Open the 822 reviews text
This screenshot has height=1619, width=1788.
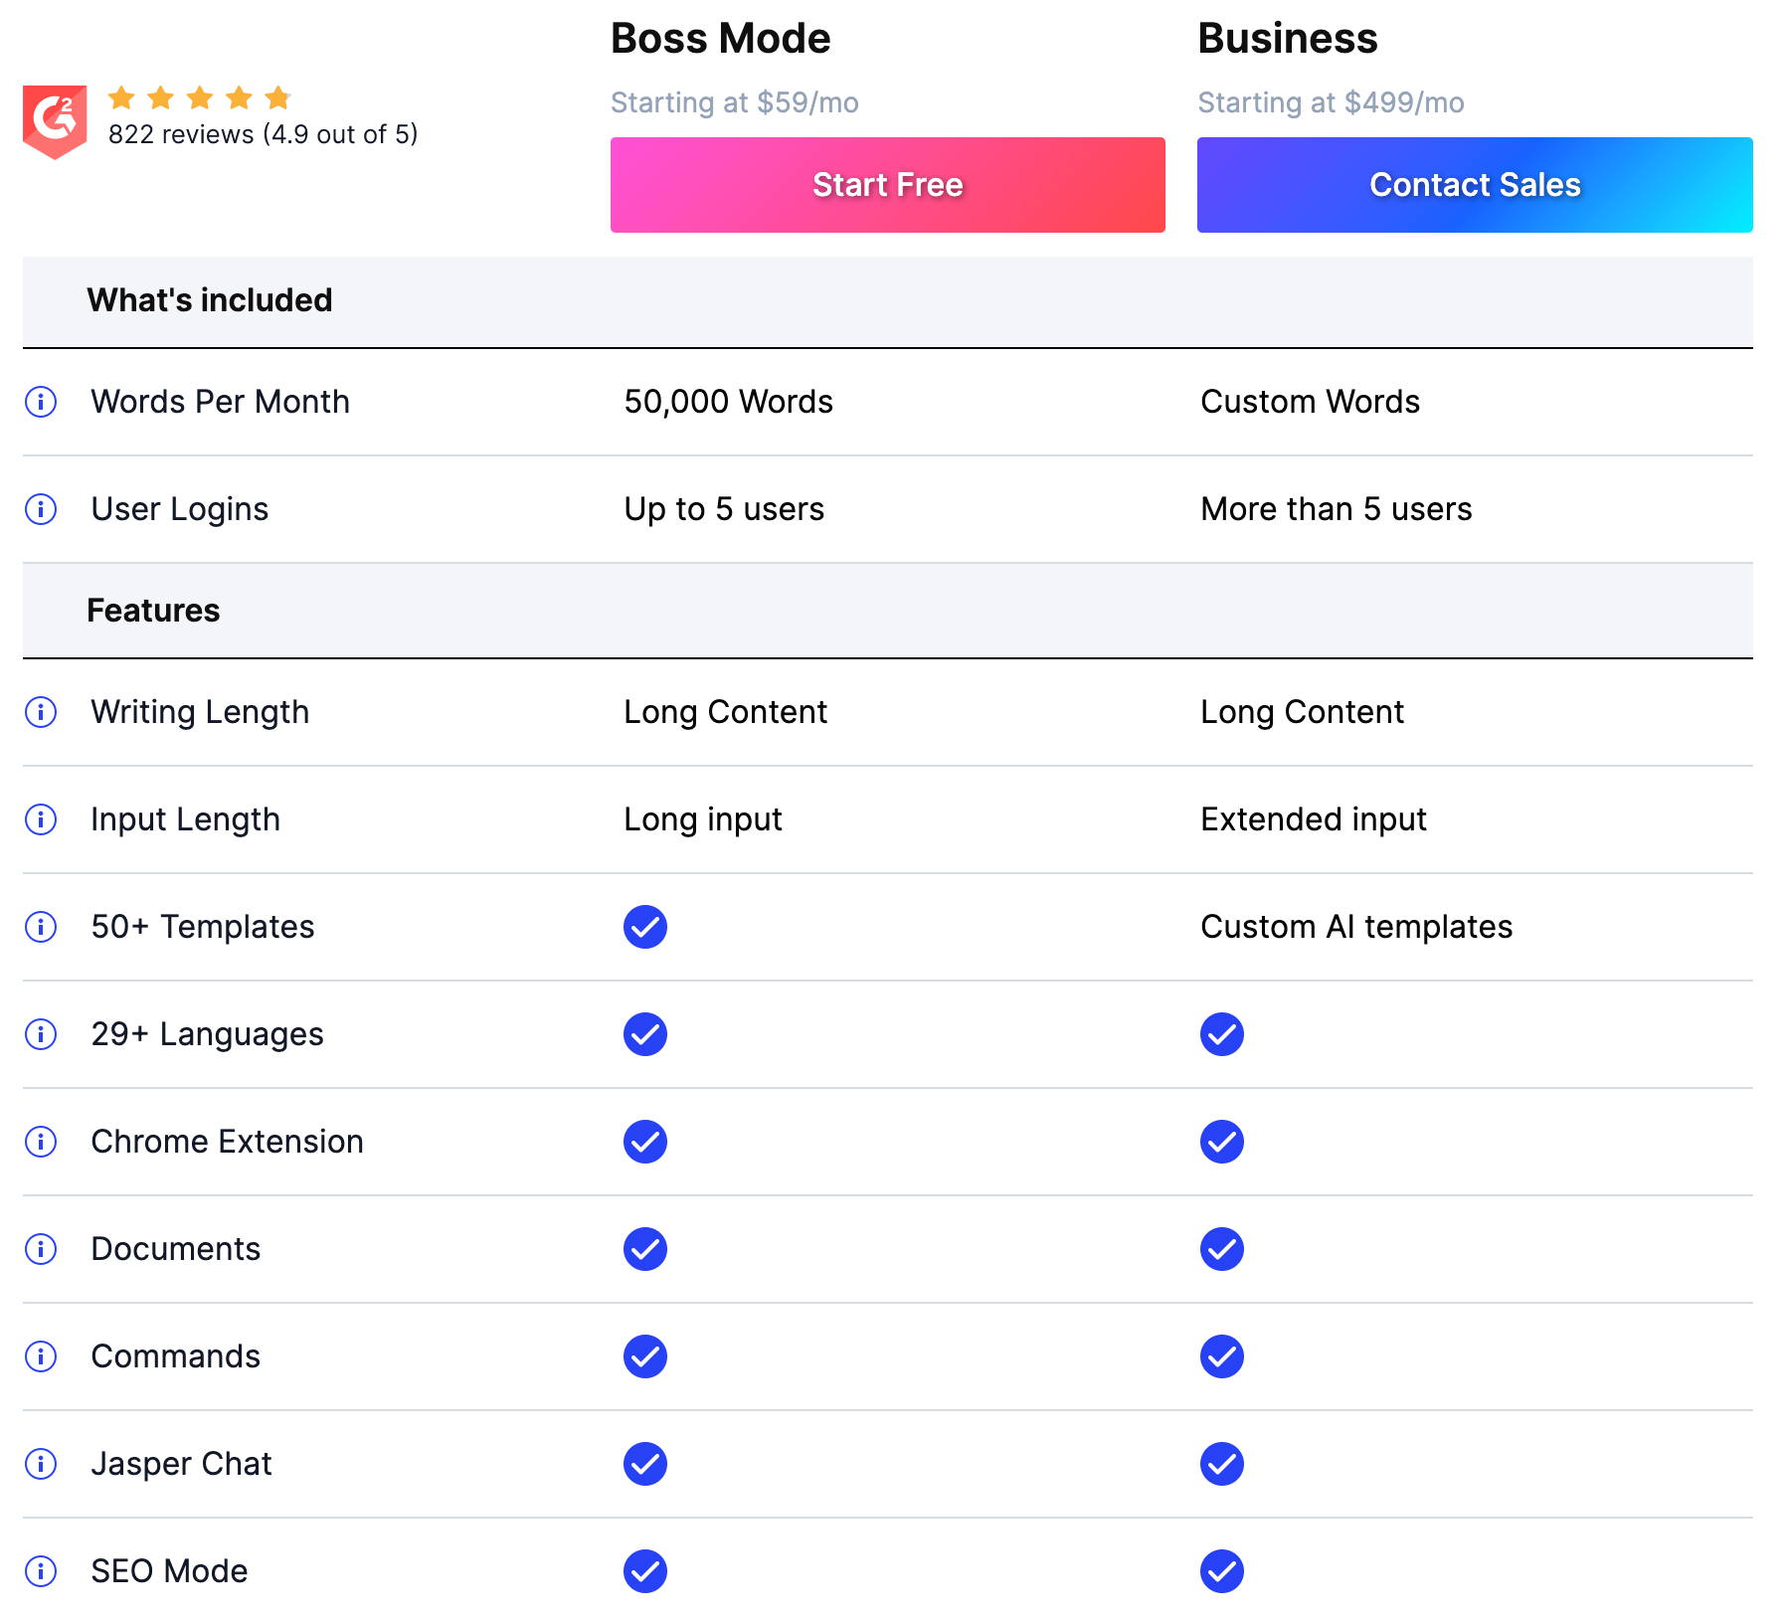pos(263,134)
